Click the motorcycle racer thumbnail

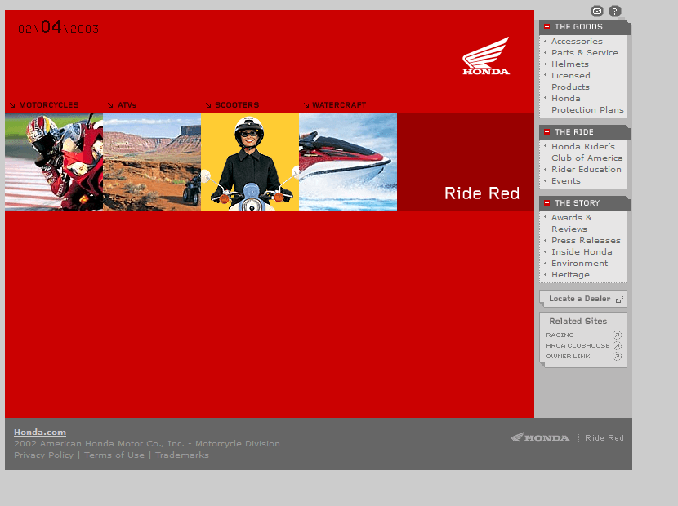(x=54, y=162)
